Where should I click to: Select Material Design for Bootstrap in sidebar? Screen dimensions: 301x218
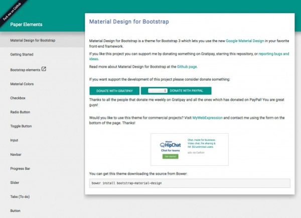tap(42, 41)
